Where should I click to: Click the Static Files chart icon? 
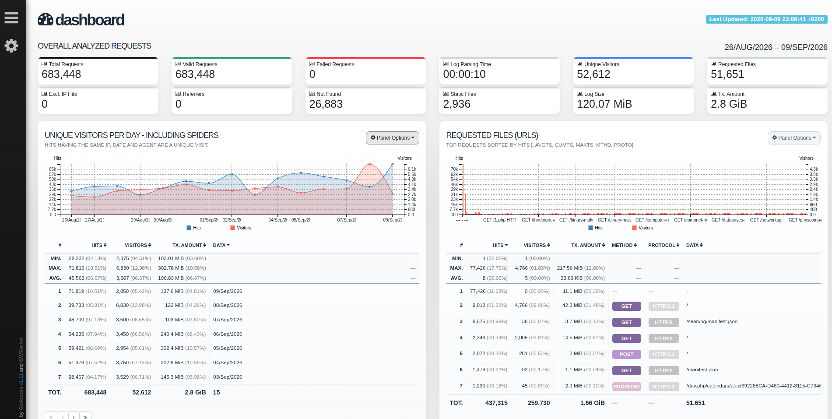446,94
